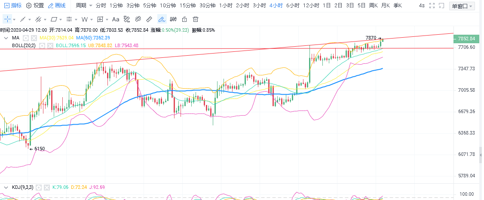
Task: Toggle the lock drawings icon
Action: [184, 19]
